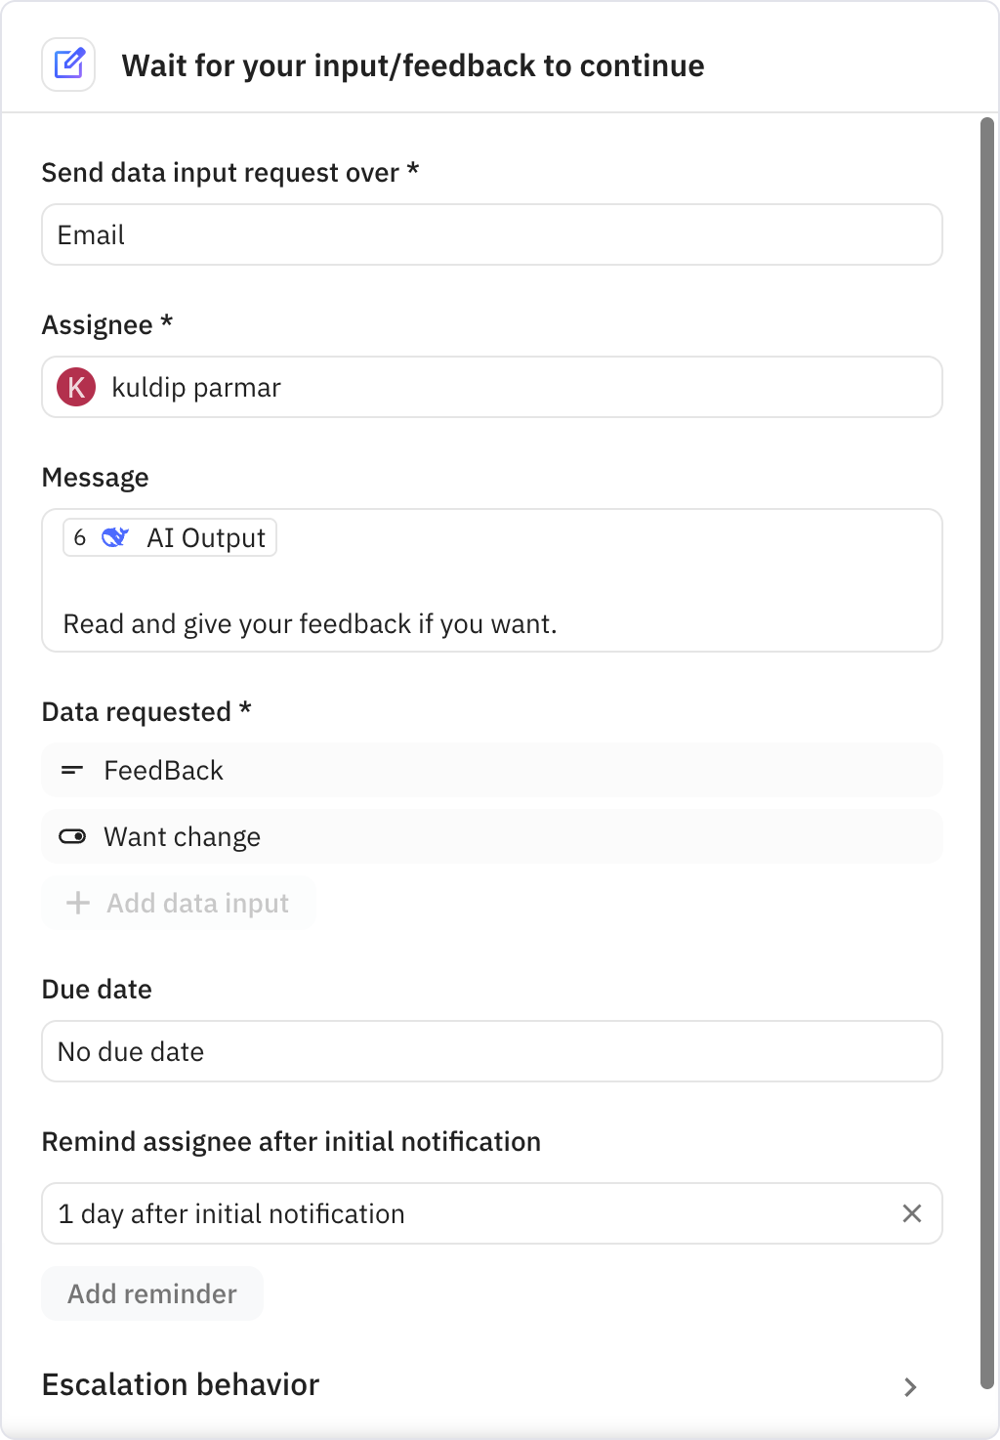Open the Email channel dropdown
Image resolution: width=1000 pixels, height=1440 pixels.
click(x=491, y=234)
